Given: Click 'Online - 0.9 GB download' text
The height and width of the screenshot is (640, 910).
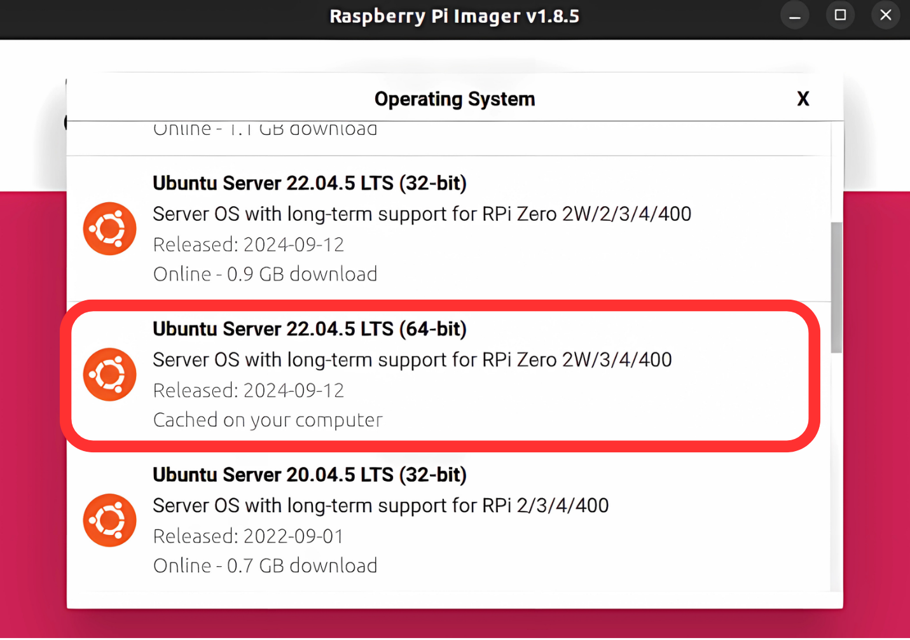Looking at the screenshot, I should (x=265, y=274).
